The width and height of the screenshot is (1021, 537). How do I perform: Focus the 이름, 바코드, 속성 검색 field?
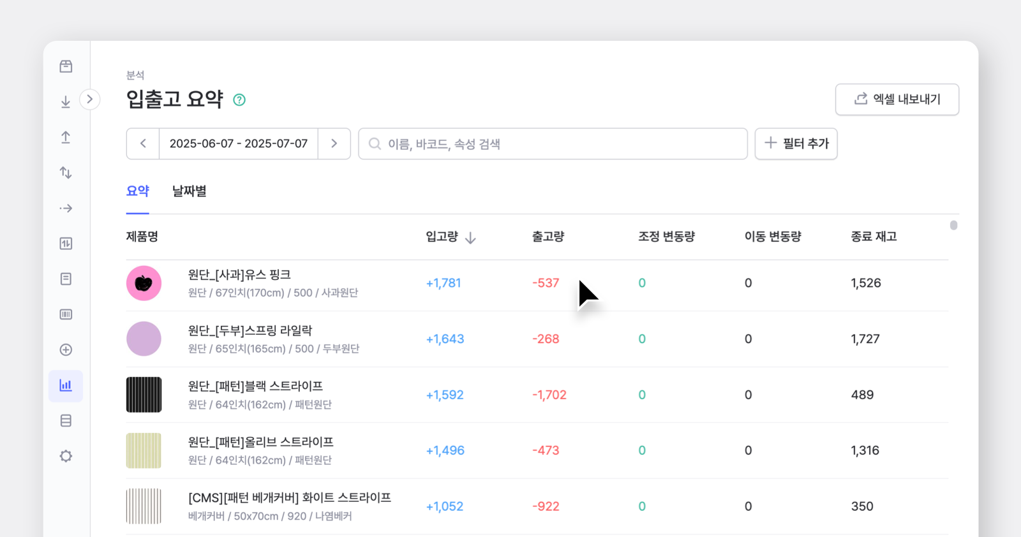(553, 143)
